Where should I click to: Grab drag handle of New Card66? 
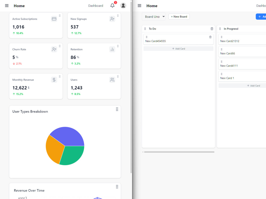[x=222, y=49]
